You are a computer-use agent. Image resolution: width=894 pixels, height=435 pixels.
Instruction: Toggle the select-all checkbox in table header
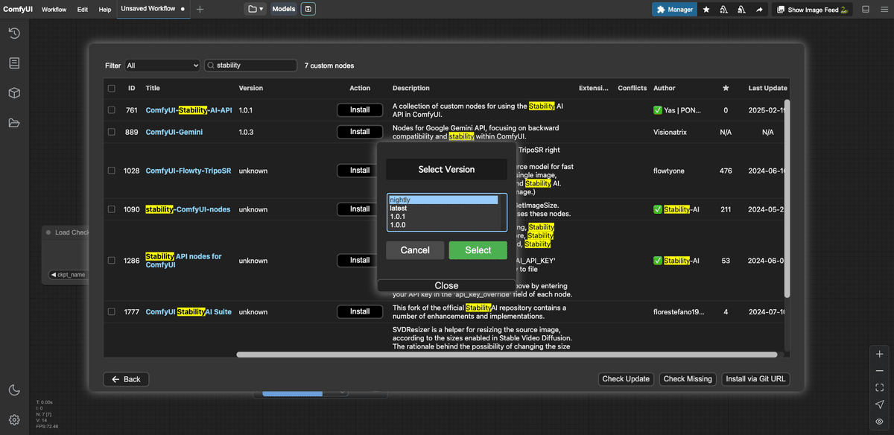tap(112, 88)
